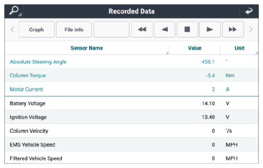Click the Recorded Data title
The width and height of the screenshot is (263, 168).
click(x=131, y=11)
